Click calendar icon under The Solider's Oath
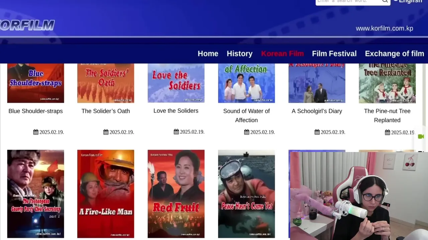Image resolution: width=428 pixels, height=240 pixels. (106, 132)
